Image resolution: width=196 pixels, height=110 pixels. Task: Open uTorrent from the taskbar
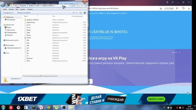click(56, 108)
